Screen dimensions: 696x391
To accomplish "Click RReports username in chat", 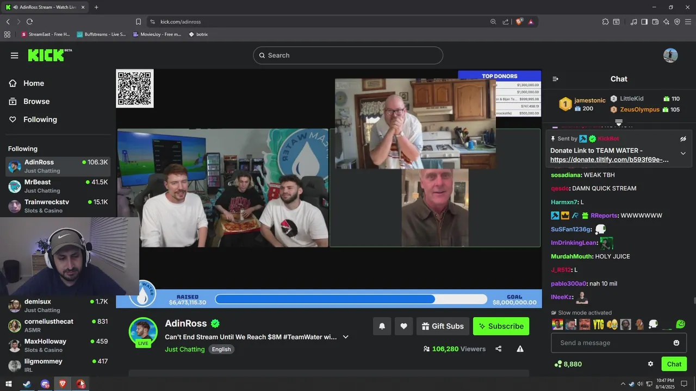I will coord(604,216).
